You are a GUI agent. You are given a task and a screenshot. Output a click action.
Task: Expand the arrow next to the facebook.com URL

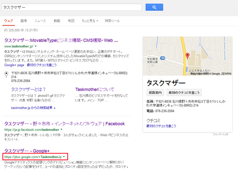click(x=61, y=129)
